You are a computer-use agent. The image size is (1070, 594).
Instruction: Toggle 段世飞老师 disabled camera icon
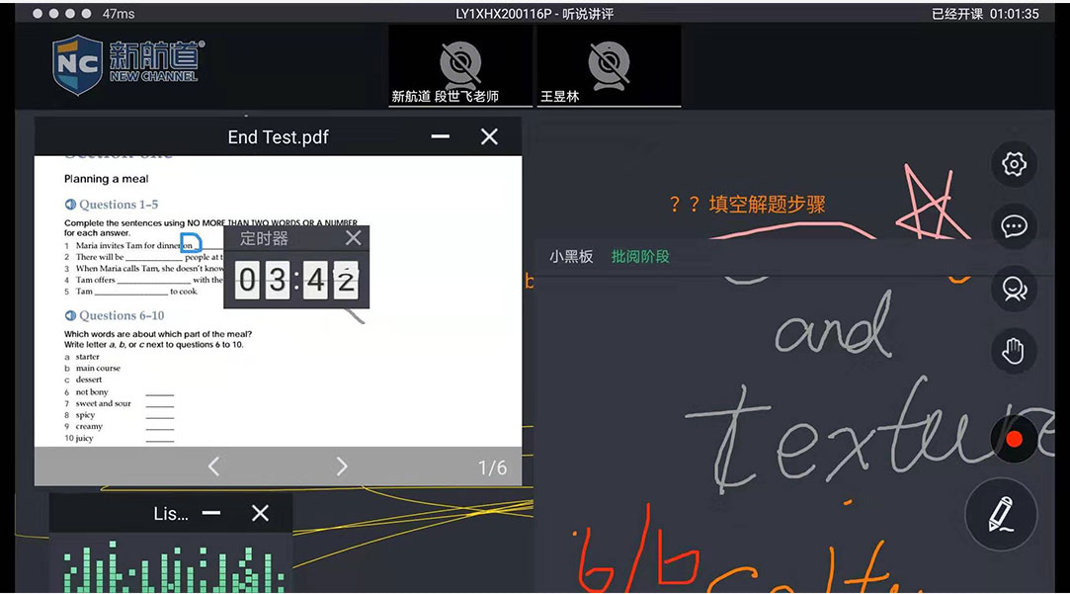tap(459, 64)
